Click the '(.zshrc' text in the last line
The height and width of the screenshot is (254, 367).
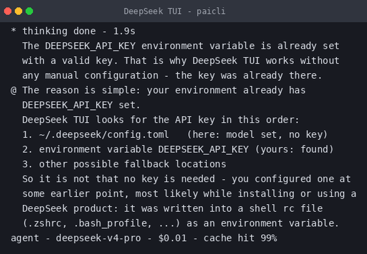[x=42, y=223]
